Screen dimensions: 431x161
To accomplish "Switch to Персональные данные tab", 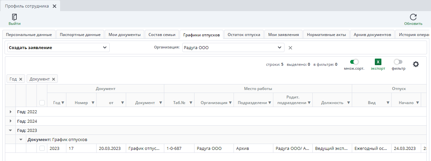I will pos(29,34).
